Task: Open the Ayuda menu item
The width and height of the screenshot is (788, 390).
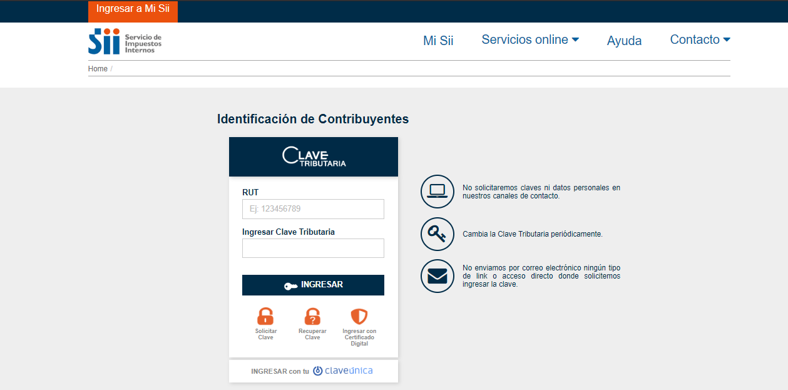Action: 624,41
